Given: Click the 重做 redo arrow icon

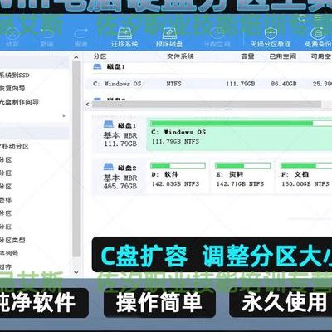Looking at the screenshot, I should (81, 34).
